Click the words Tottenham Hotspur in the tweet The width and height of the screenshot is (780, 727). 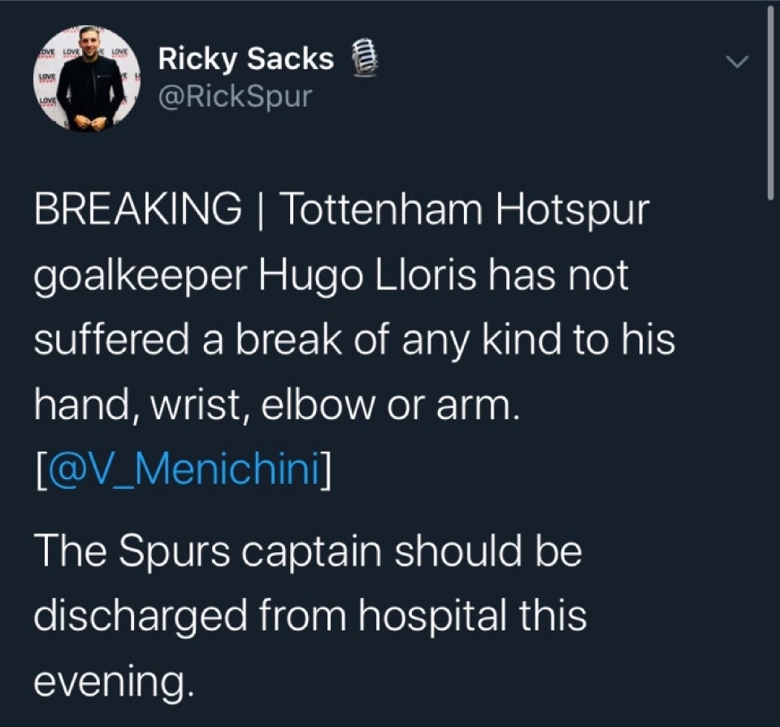(x=466, y=209)
